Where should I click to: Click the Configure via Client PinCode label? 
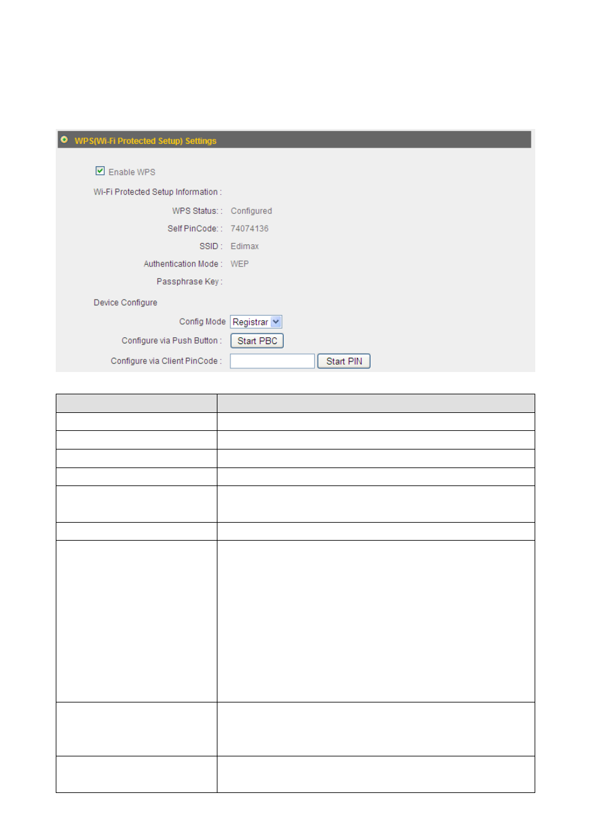[166, 361]
